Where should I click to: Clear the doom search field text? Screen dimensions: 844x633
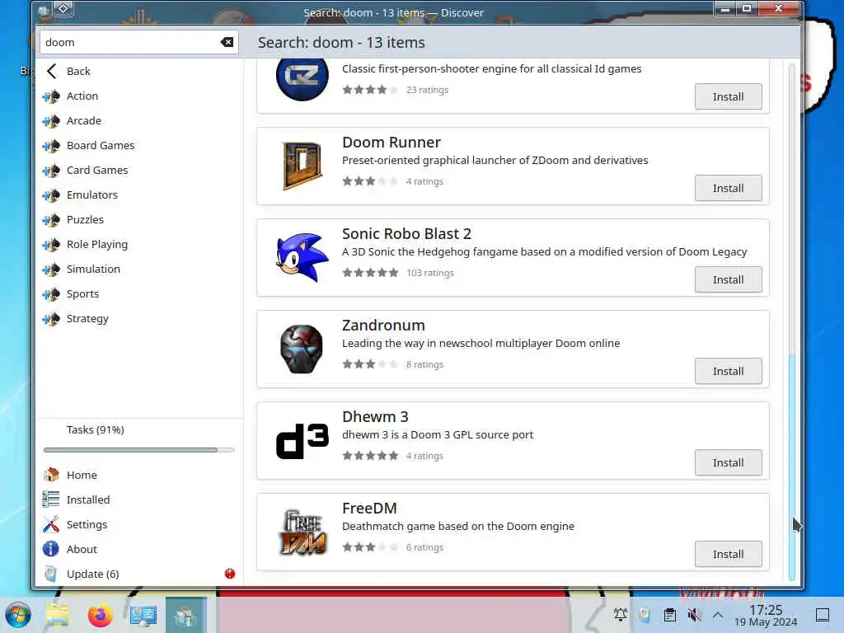[x=227, y=42]
